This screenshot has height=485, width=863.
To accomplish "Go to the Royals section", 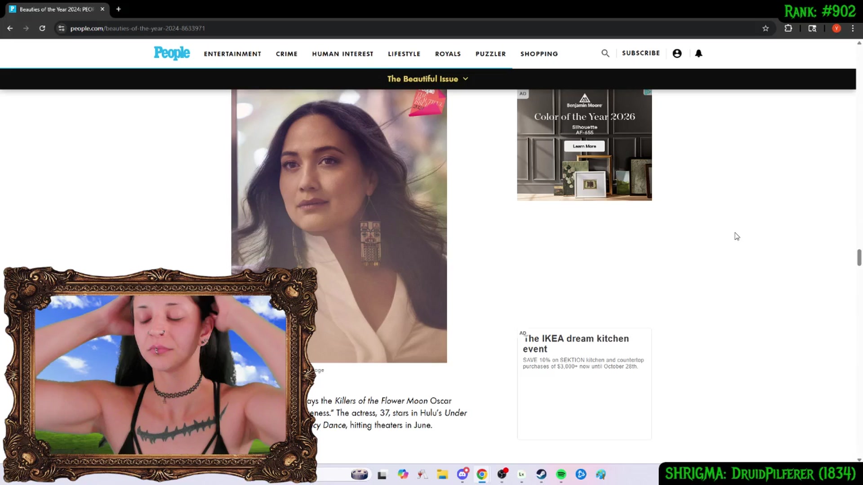I will pos(448,54).
